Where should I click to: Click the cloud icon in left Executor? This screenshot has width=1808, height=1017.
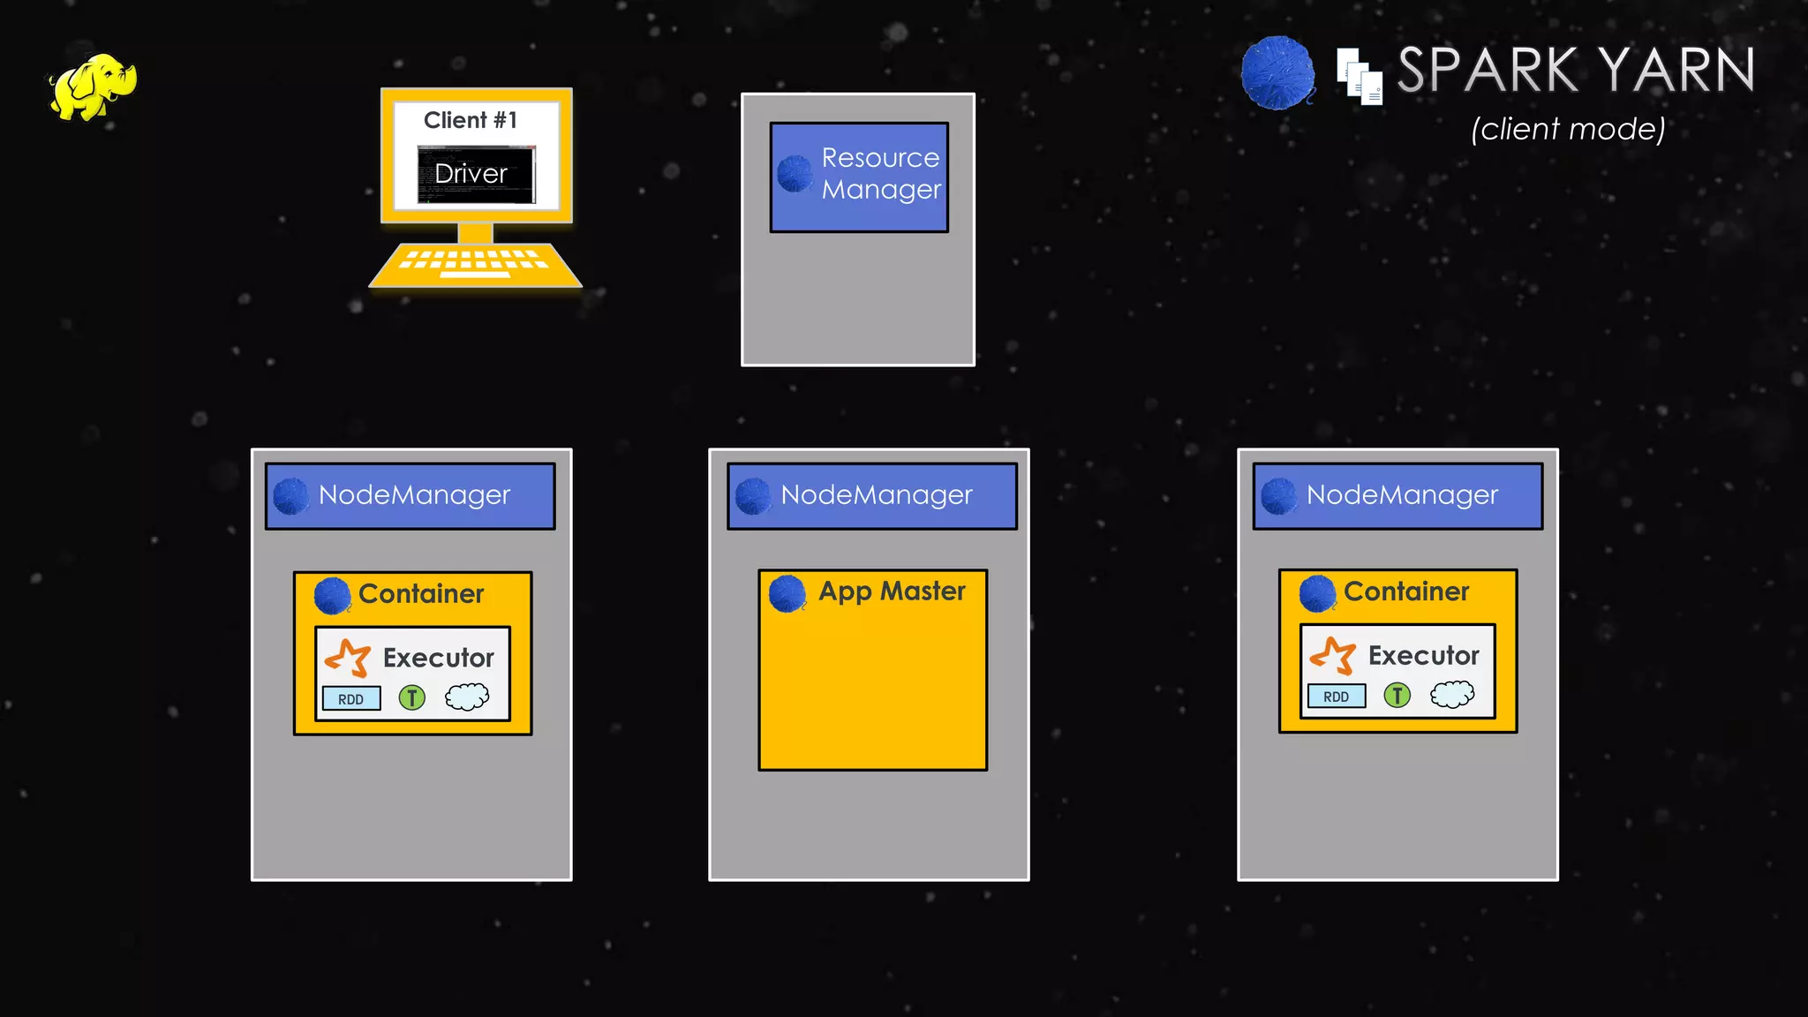pos(467,697)
